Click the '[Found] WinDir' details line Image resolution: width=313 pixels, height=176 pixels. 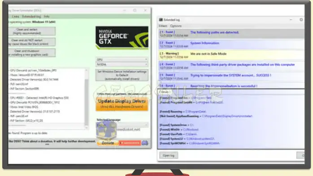pos(179,130)
